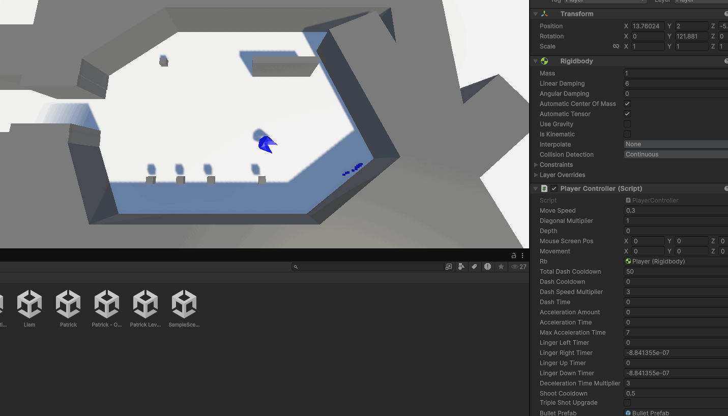The image size is (728, 416).
Task: Click the Mouse Screen Pos X field
Action: [648, 241]
